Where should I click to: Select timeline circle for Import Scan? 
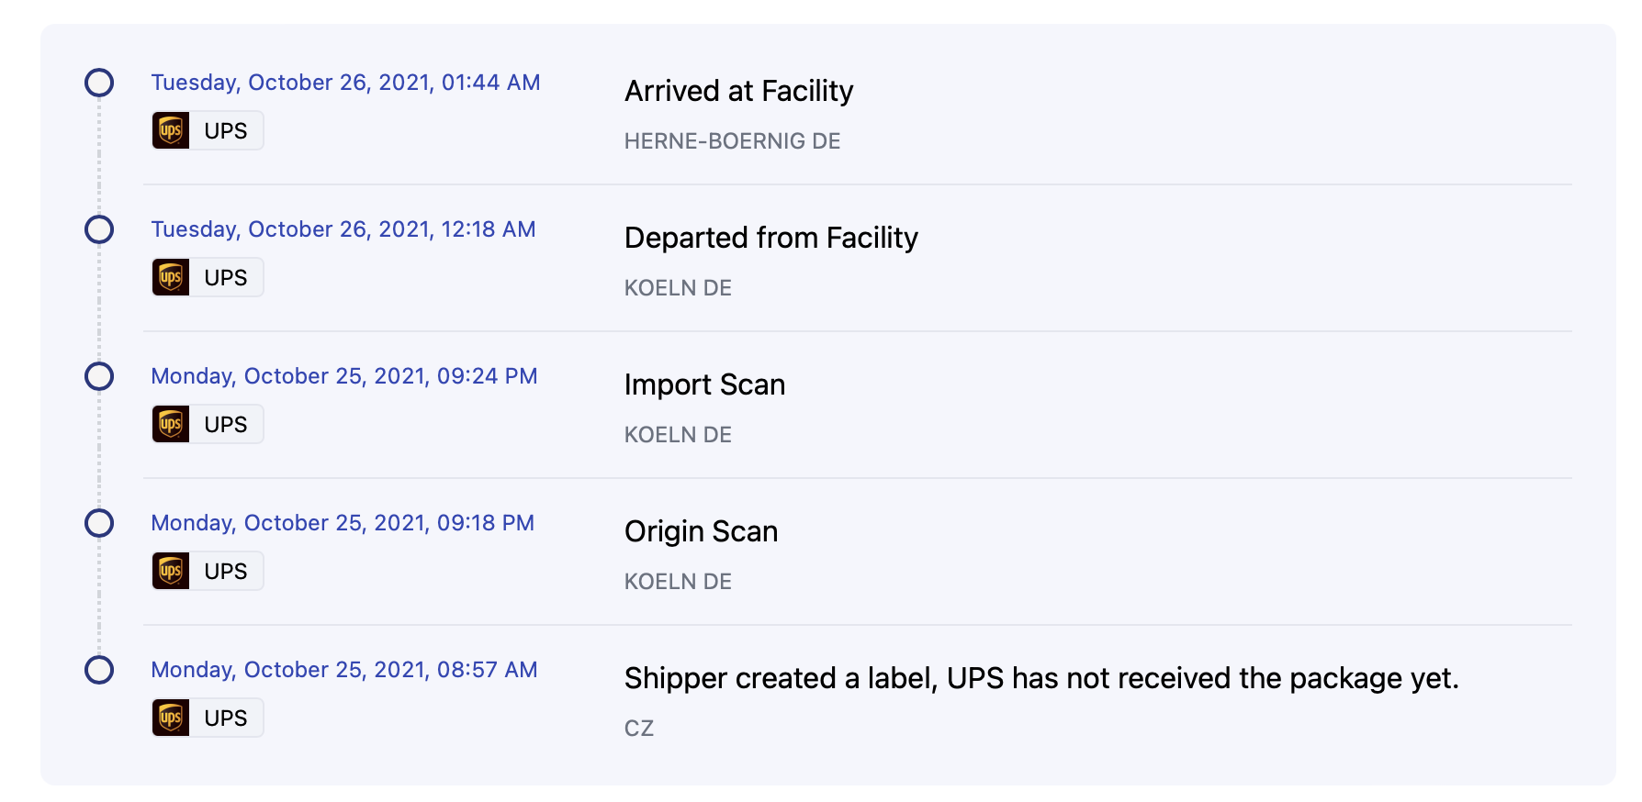[99, 376]
